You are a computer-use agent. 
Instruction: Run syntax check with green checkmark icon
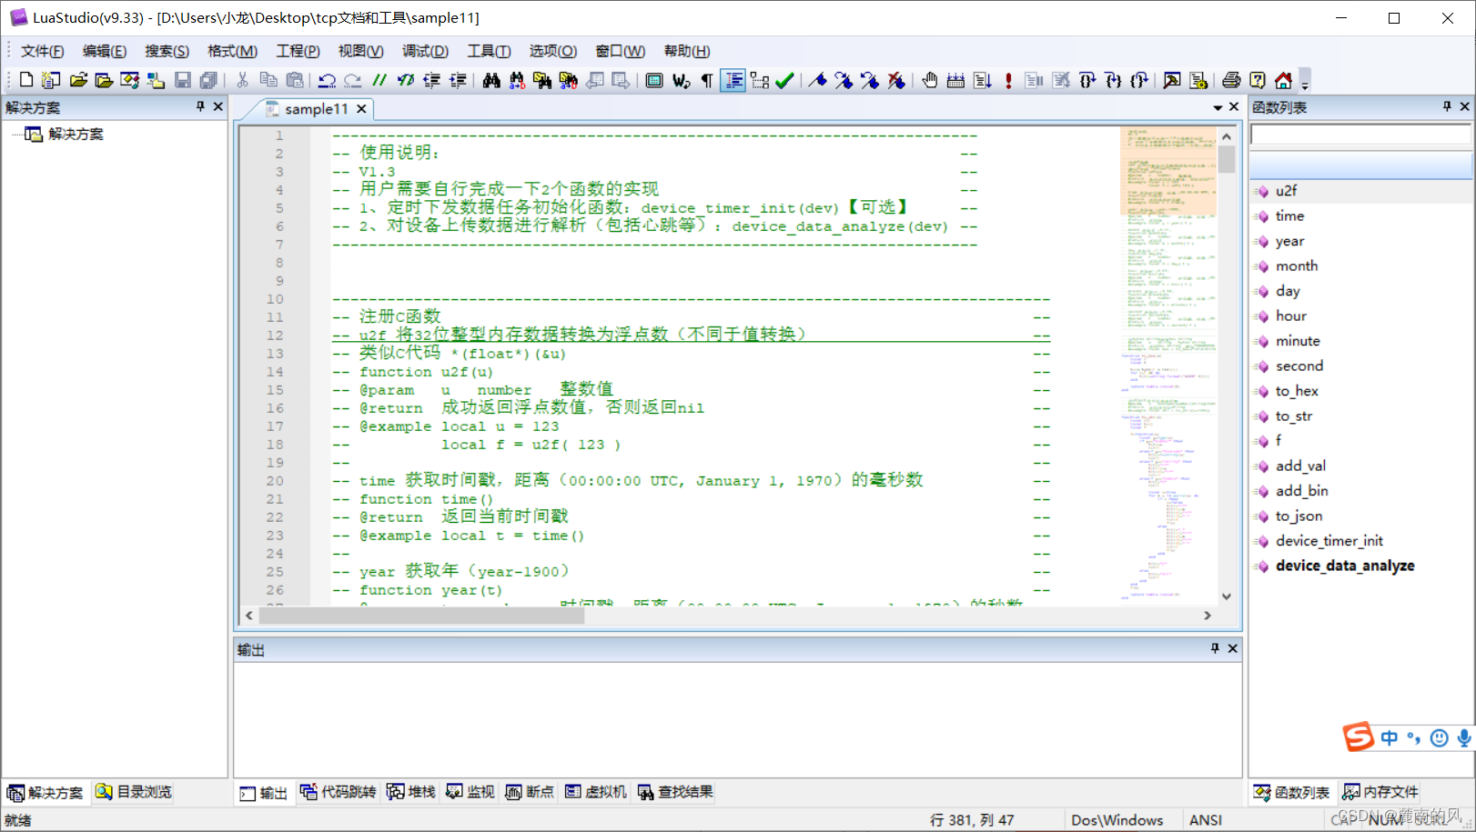[783, 81]
